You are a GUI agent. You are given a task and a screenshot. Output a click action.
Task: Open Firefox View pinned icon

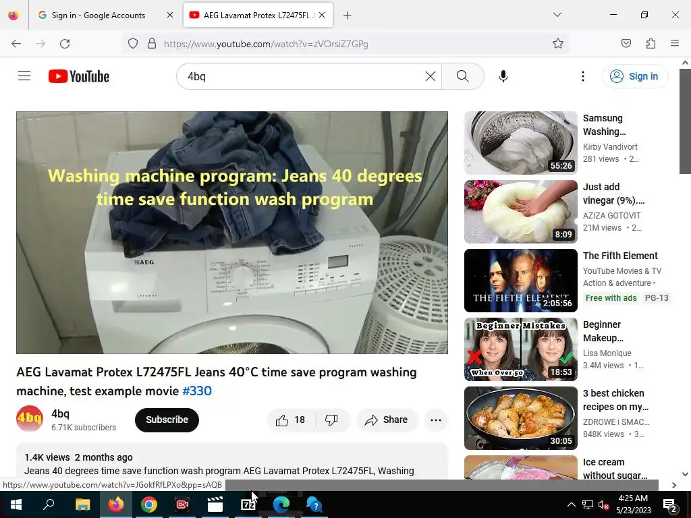point(13,16)
